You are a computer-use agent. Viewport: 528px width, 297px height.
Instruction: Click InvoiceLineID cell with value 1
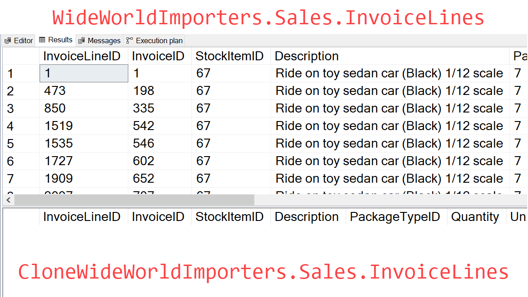point(84,73)
